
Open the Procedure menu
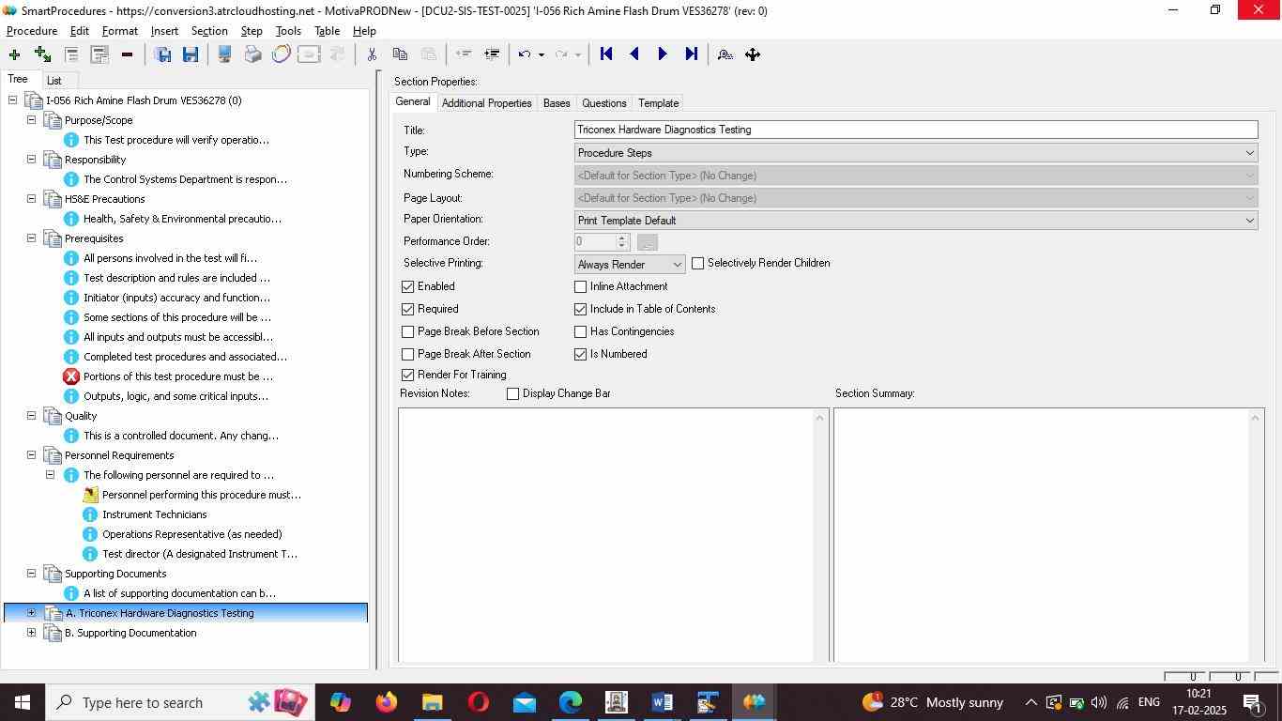(x=32, y=31)
